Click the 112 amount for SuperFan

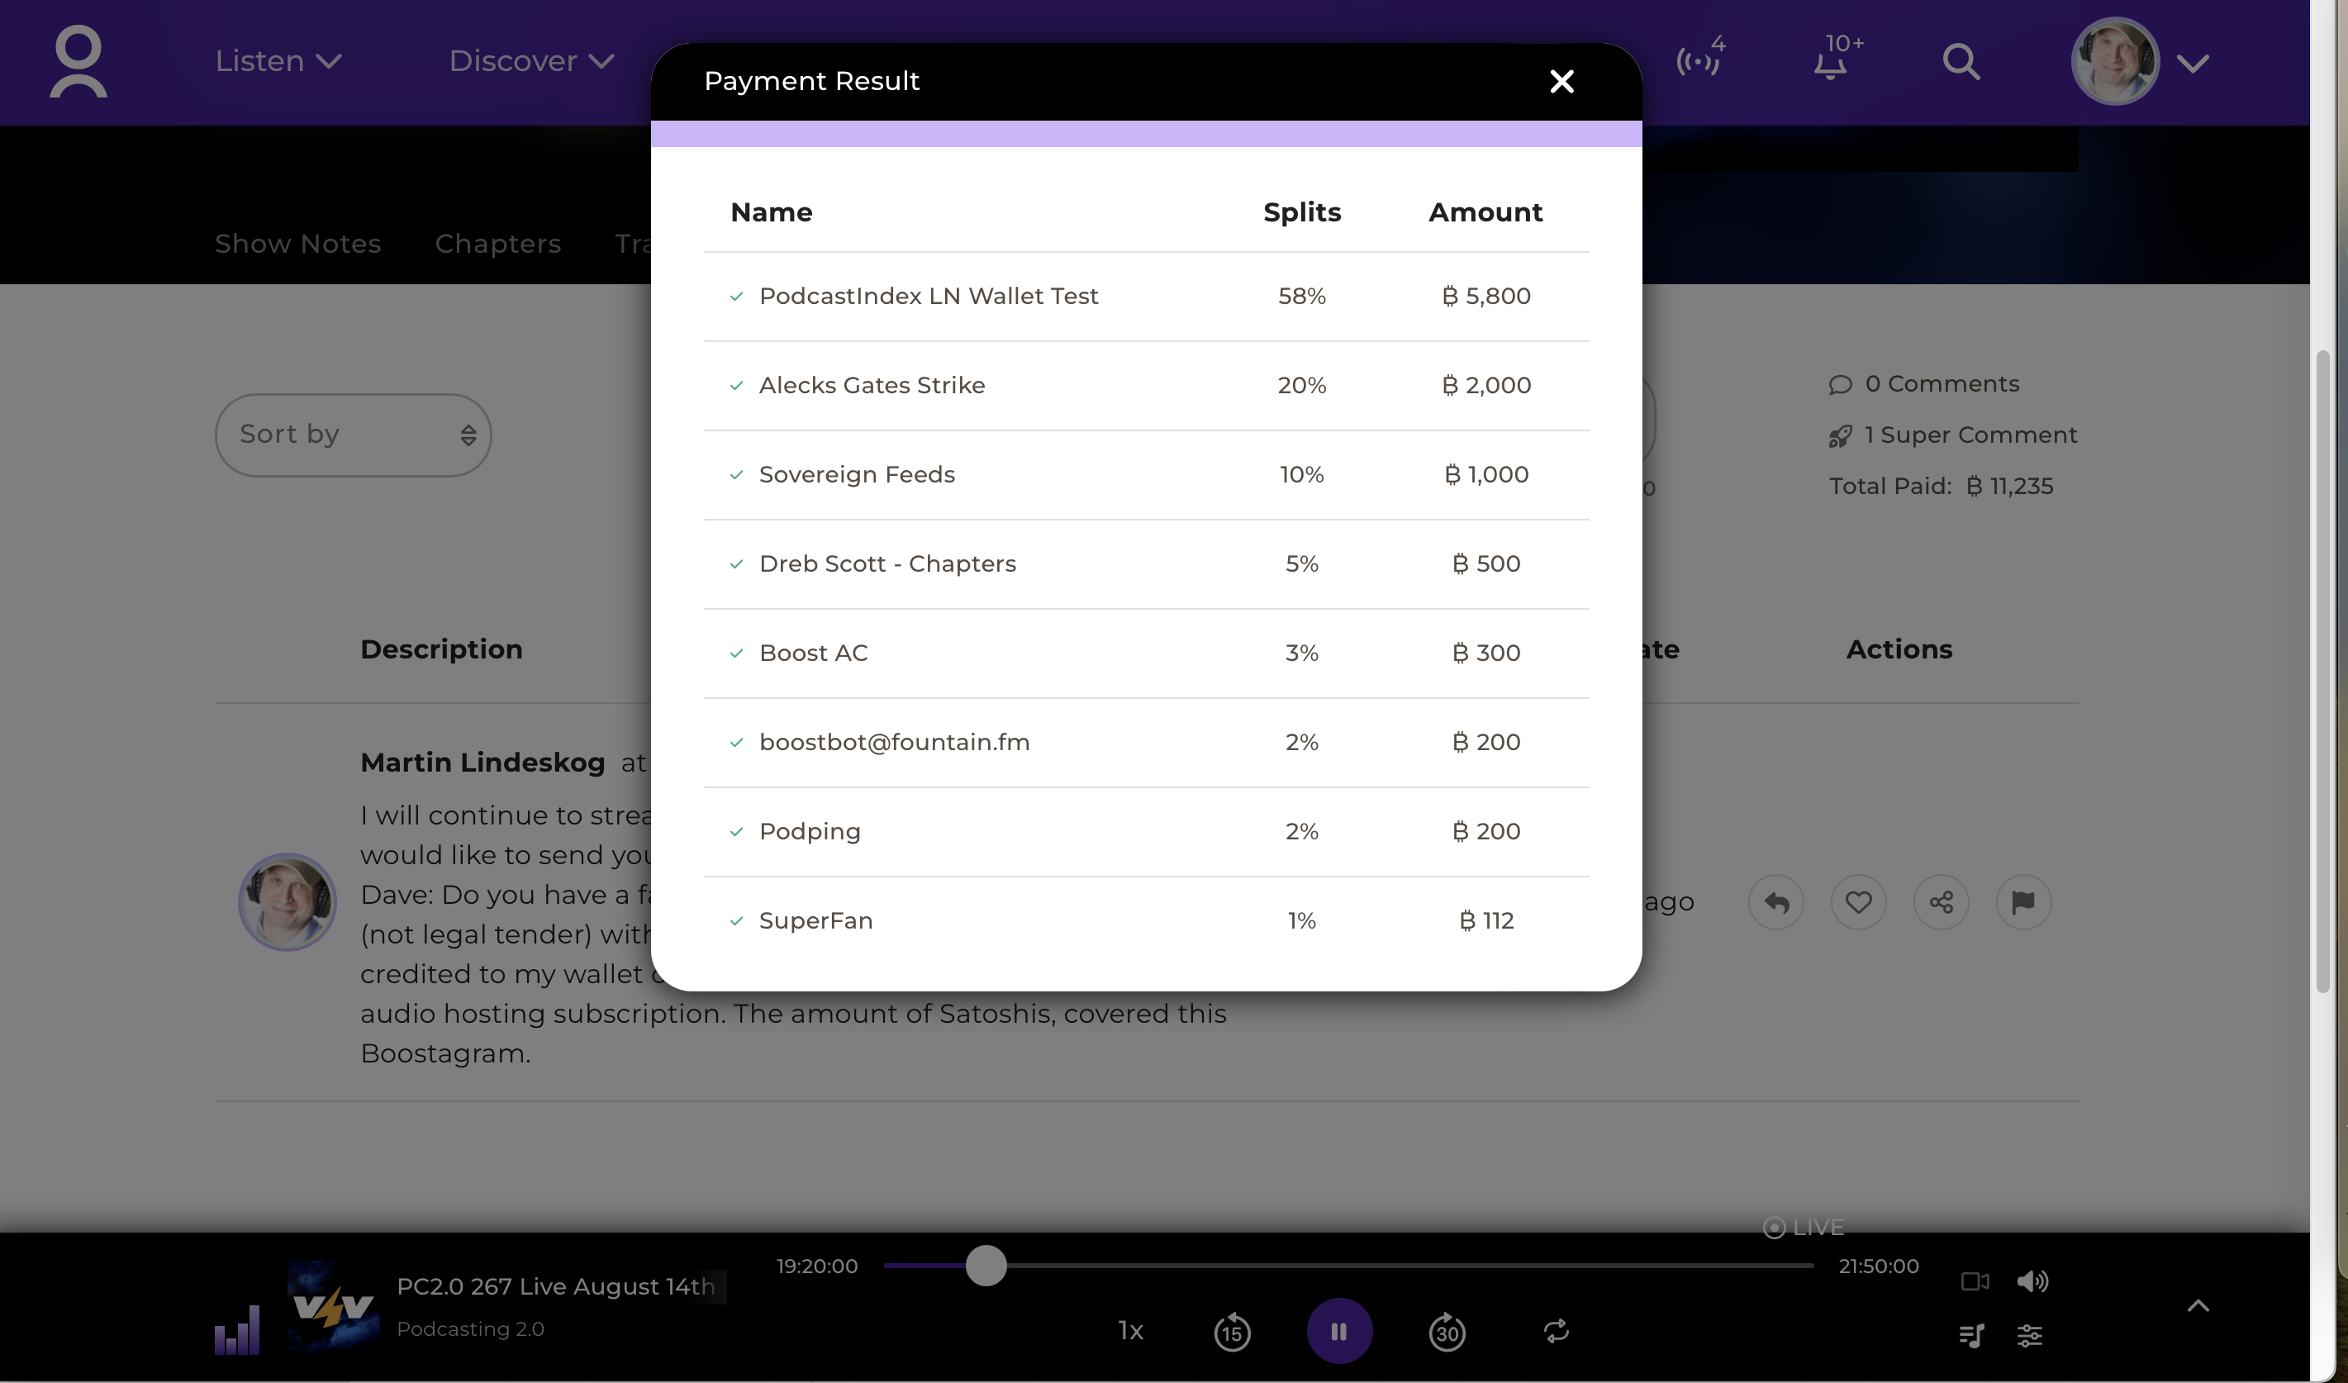[1486, 922]
